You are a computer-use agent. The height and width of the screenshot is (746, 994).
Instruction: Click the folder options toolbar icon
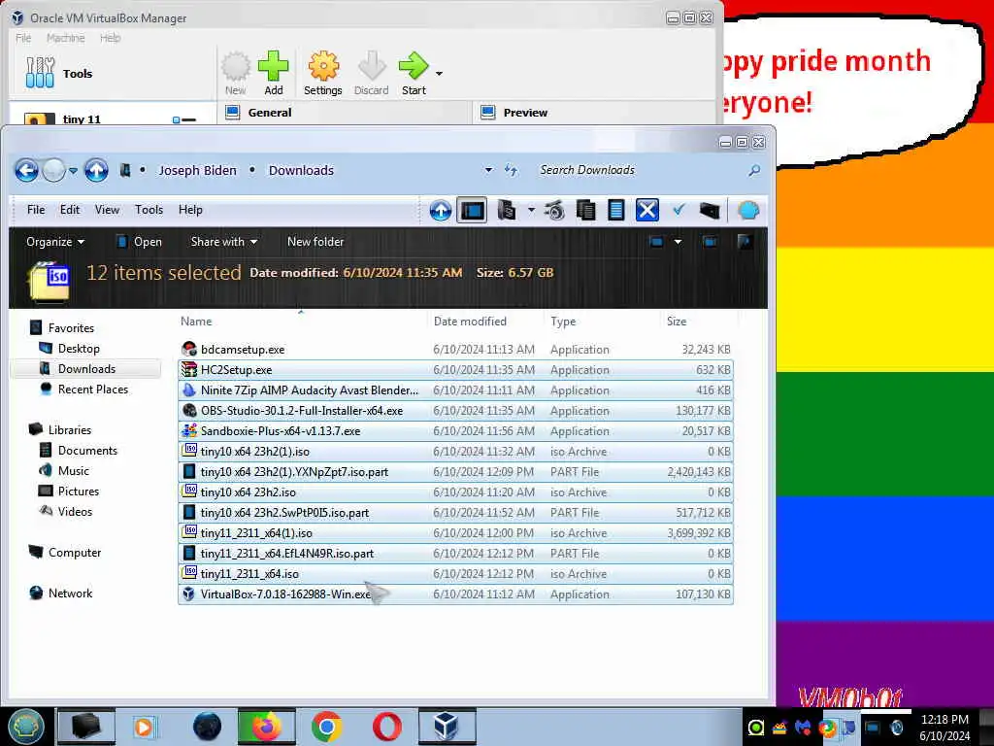pyautogui.click(x=507, y=211)
